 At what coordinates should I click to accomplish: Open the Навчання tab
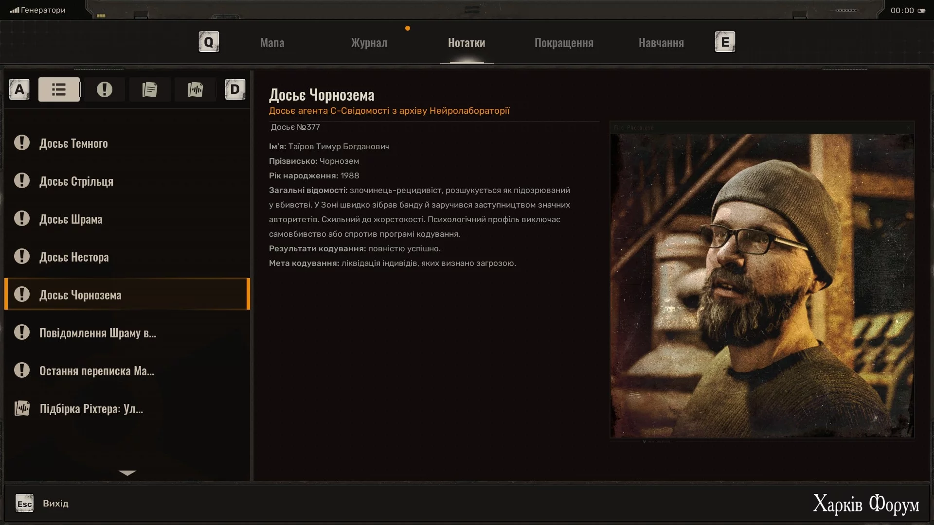tap(661, 43)
